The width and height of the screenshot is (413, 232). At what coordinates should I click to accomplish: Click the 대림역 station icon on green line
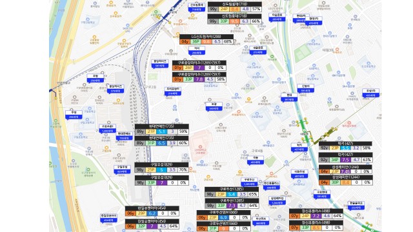pyautogui.click(x=304, y=130)
